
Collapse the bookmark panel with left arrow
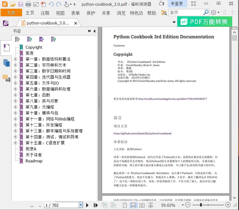(x=94, y=31)
